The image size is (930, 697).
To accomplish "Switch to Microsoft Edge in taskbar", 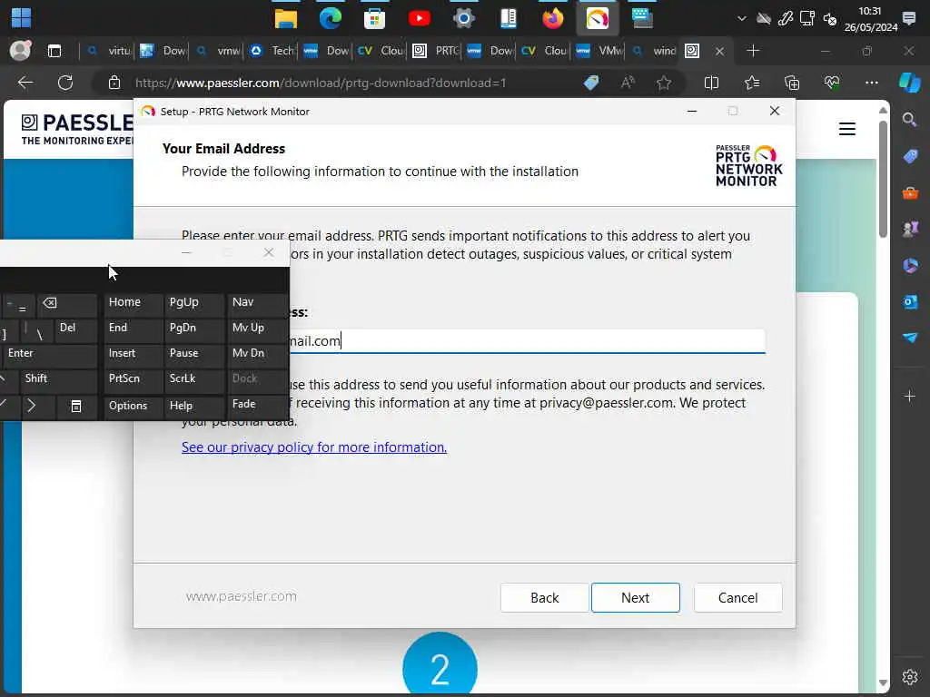I will (331, 18).
